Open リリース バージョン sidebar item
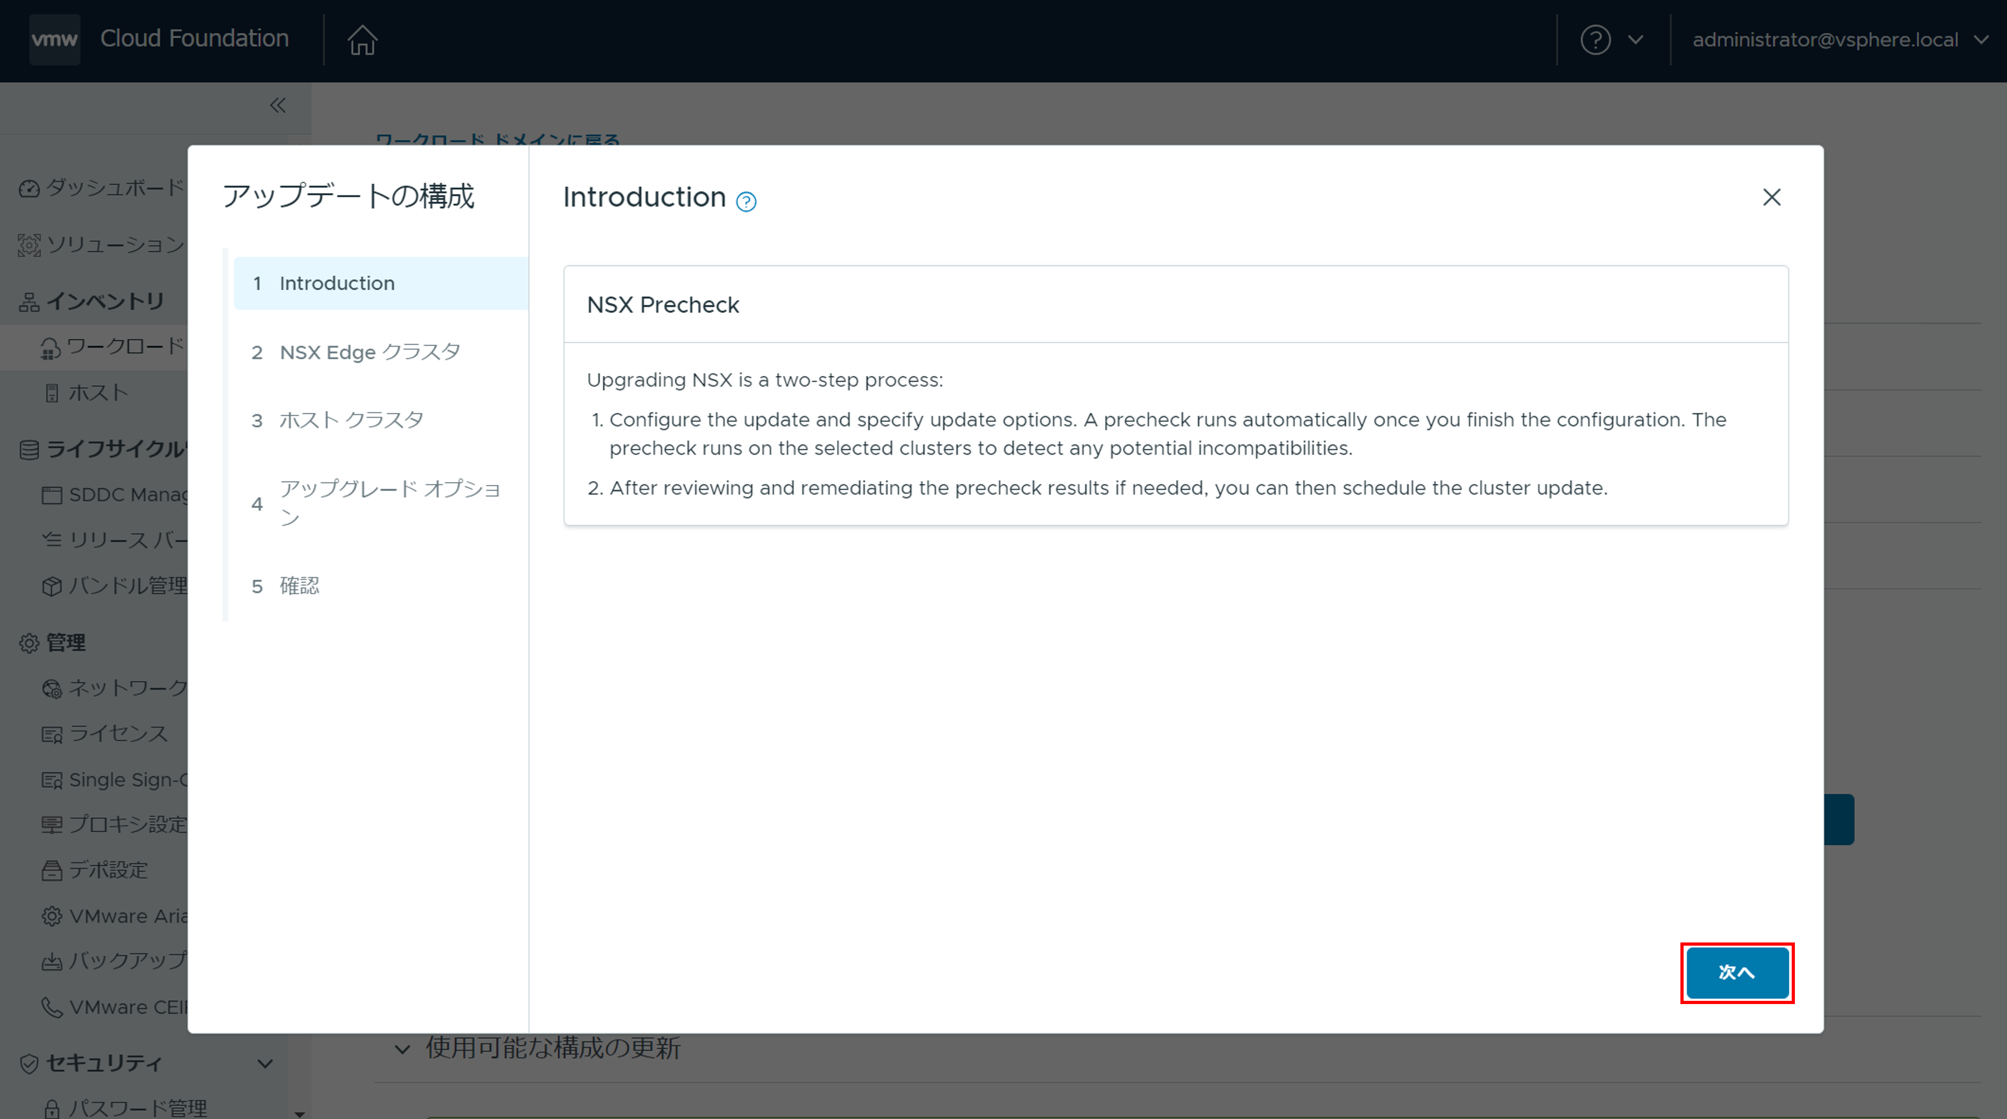This screenshot has width=2007, height=1119. 114,540
